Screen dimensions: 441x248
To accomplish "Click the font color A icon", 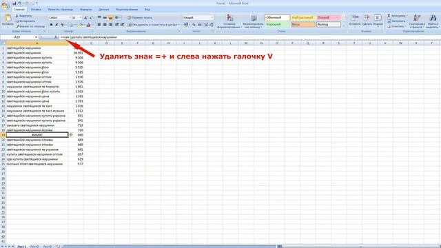I will (88, 25).
